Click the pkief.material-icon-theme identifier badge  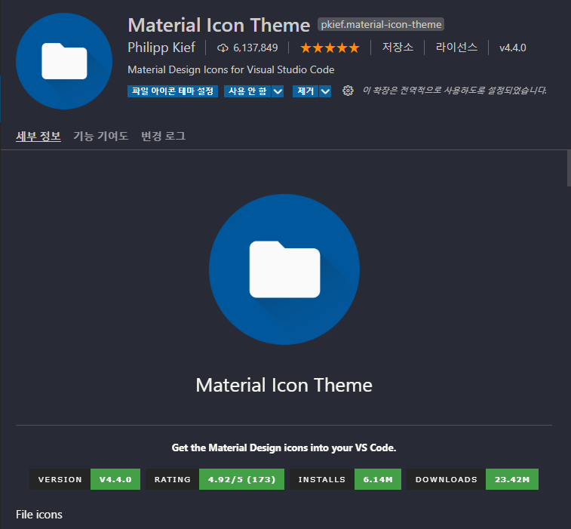click(381, 24)
